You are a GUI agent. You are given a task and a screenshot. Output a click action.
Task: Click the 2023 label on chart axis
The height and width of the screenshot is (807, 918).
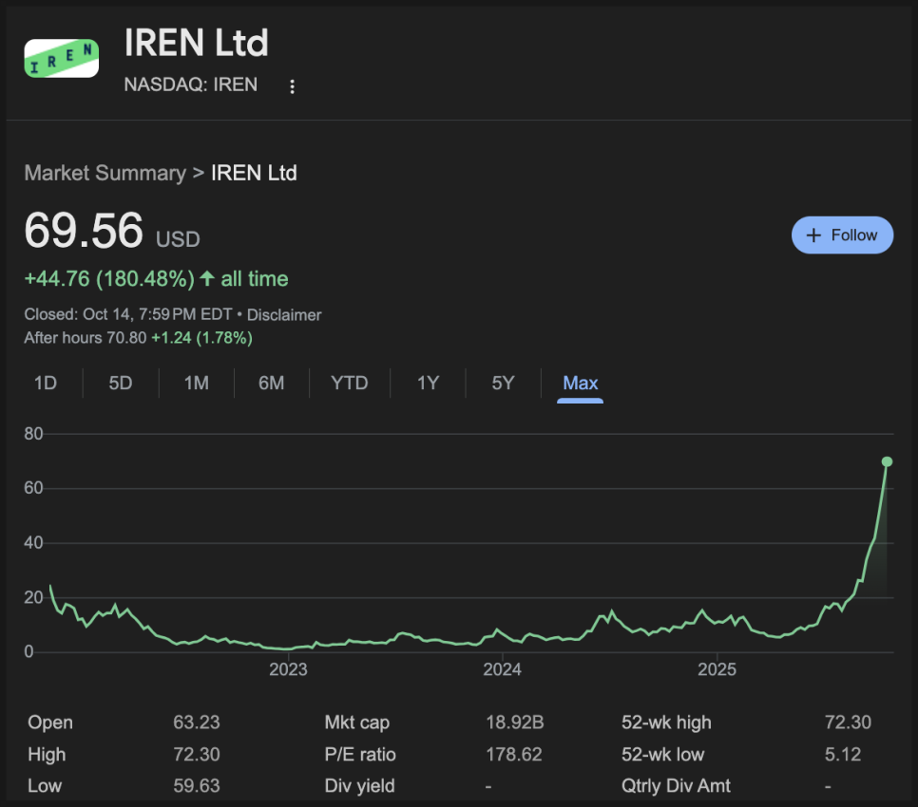(288, 669)
